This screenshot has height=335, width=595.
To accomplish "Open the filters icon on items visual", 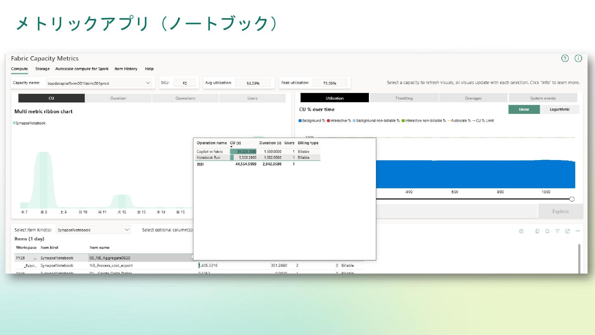I will point(558,231).
